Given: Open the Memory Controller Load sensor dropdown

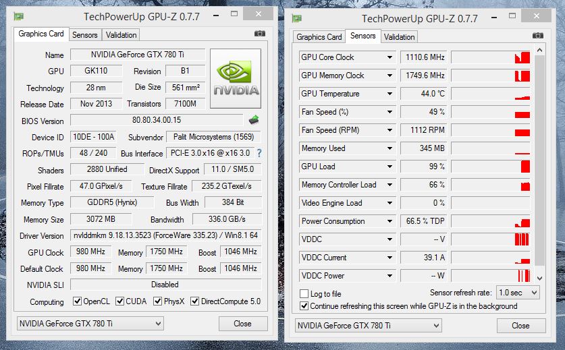Looking at the screenshot, I should (389, 185).
